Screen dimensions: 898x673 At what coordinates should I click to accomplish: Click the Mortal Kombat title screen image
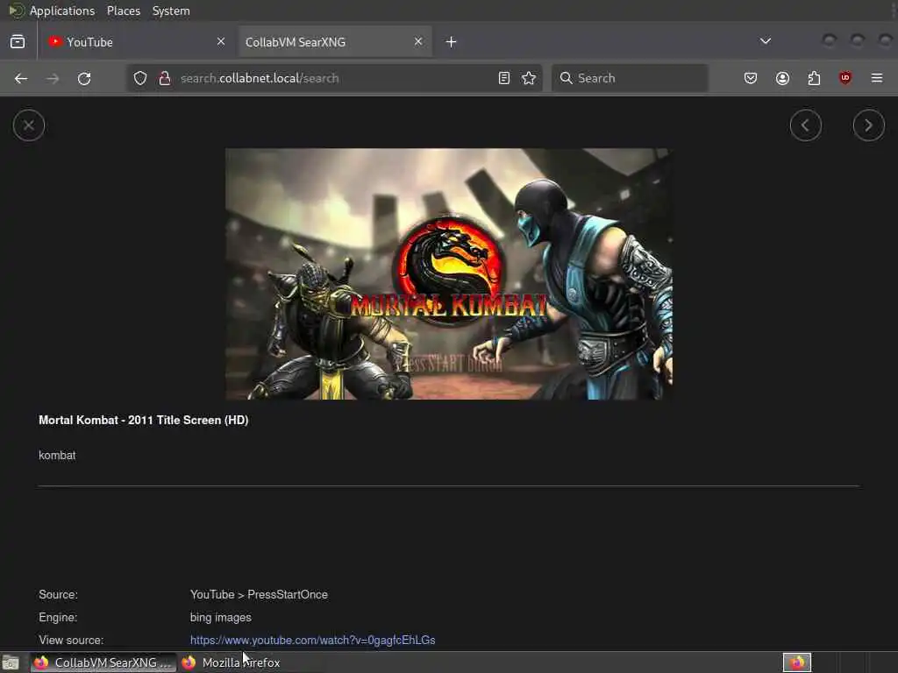(x=449, y=274)
